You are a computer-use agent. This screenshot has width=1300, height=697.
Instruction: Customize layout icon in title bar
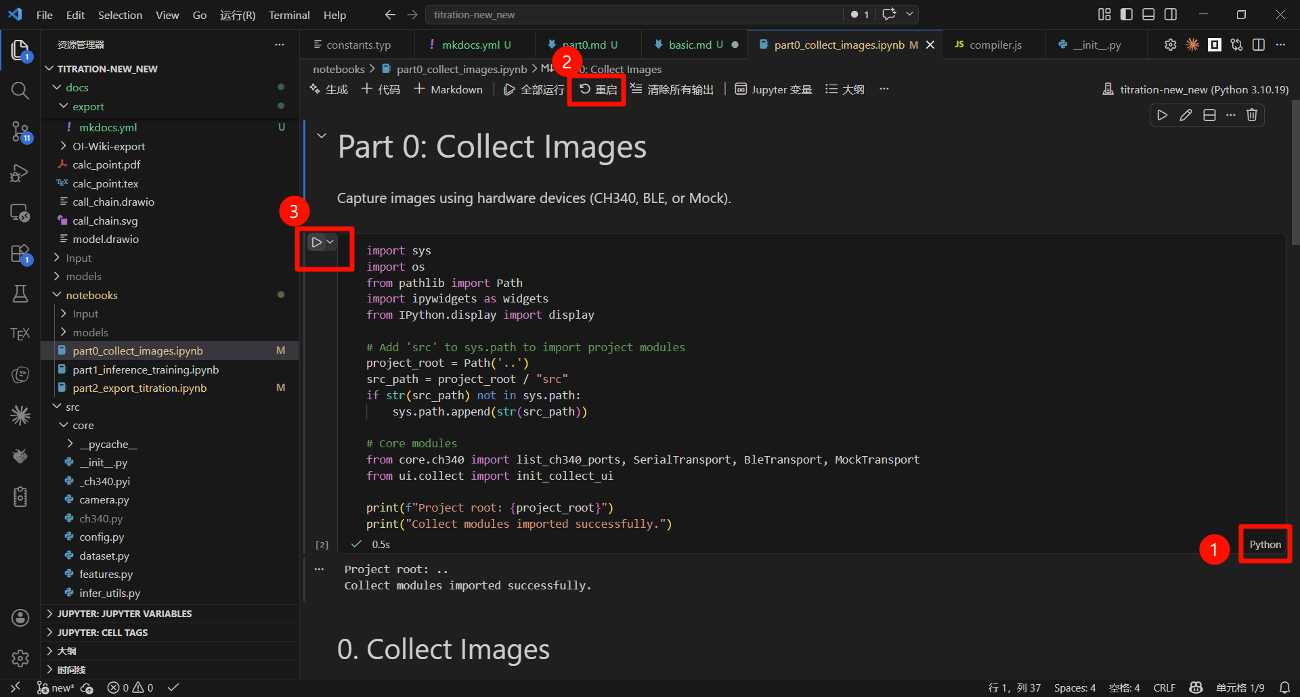point(1104,14)
